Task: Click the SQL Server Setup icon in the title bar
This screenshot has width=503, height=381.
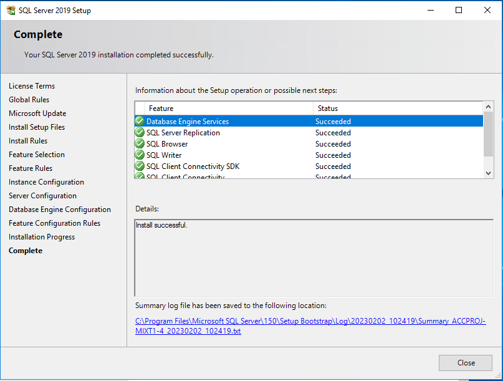Action: (x=10, y=10)
